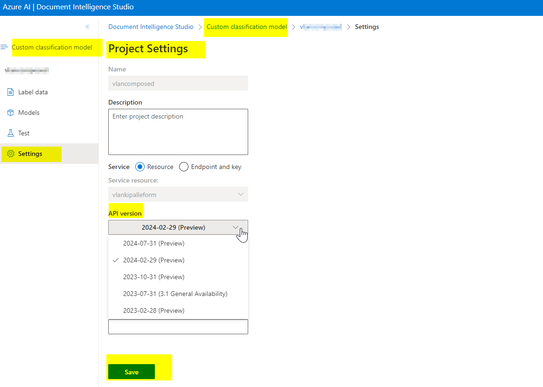Collapse the sidebar with double chevron icon
Viewport: 543px width, 387px height.
[x=87, y=27]
